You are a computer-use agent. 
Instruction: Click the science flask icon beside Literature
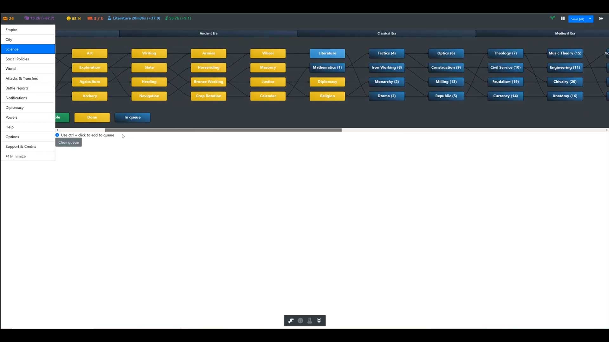tap(109, 18)
